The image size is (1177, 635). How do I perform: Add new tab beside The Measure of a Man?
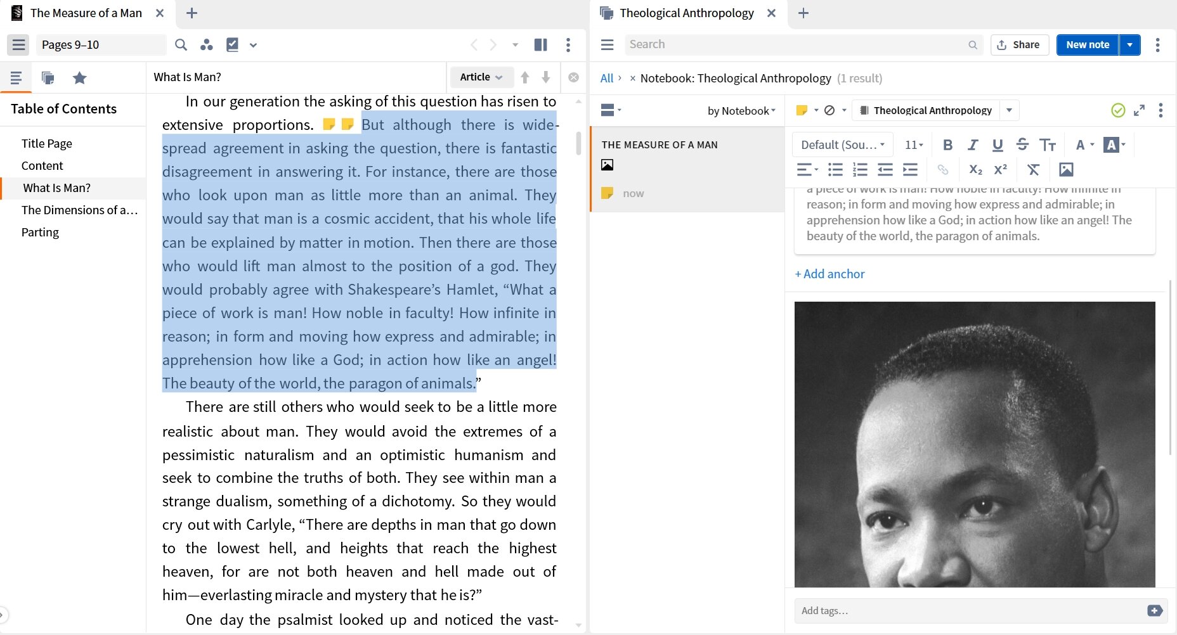(x=192, y=13)
